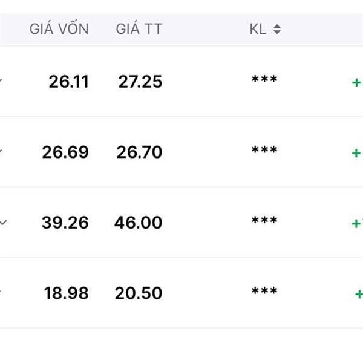Click the GIÁ VỐN column header
The image size is (363, 363).
(59, 29)
